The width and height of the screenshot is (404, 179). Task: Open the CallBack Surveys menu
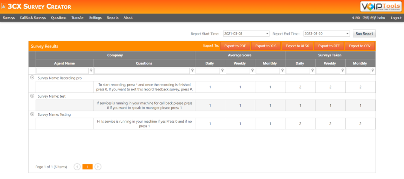[33, 18]
